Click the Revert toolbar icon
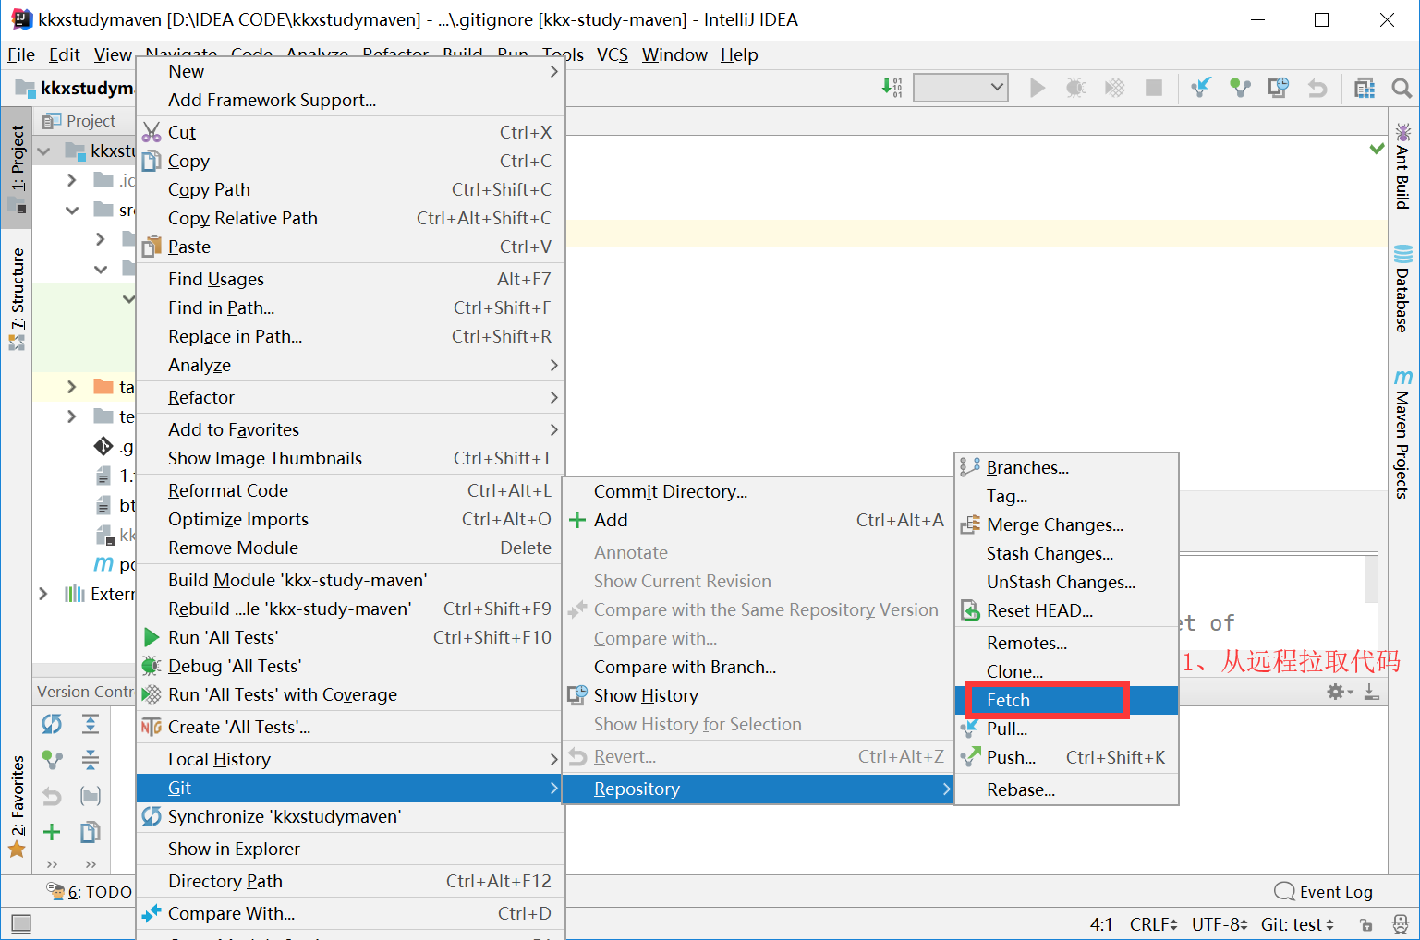Screen dimensions: 1420x940 [1317, 88]
